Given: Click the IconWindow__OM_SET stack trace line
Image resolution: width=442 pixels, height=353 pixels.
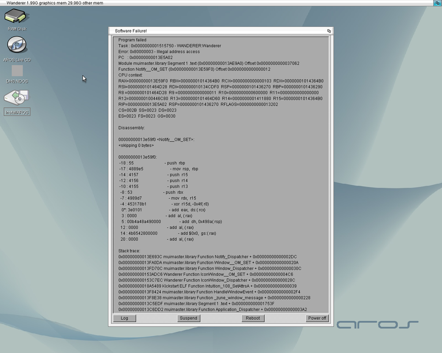Looking at the screenshot, I should (206, 274).
